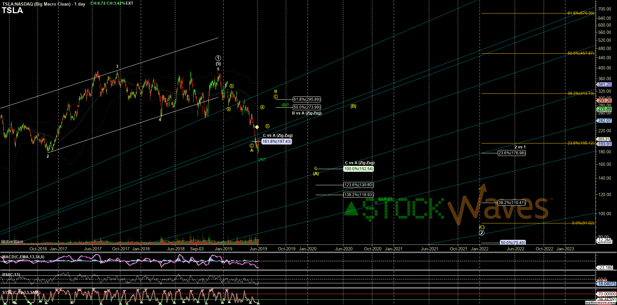The image size is (617, 305).
Task: Select Jan-2023 on the time axis
Action: (565, 249)
